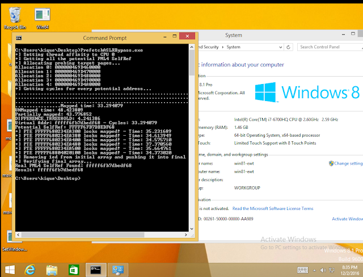Click the 'WORKGROUP' value
The image size is (363, 277).
(247, 188)
